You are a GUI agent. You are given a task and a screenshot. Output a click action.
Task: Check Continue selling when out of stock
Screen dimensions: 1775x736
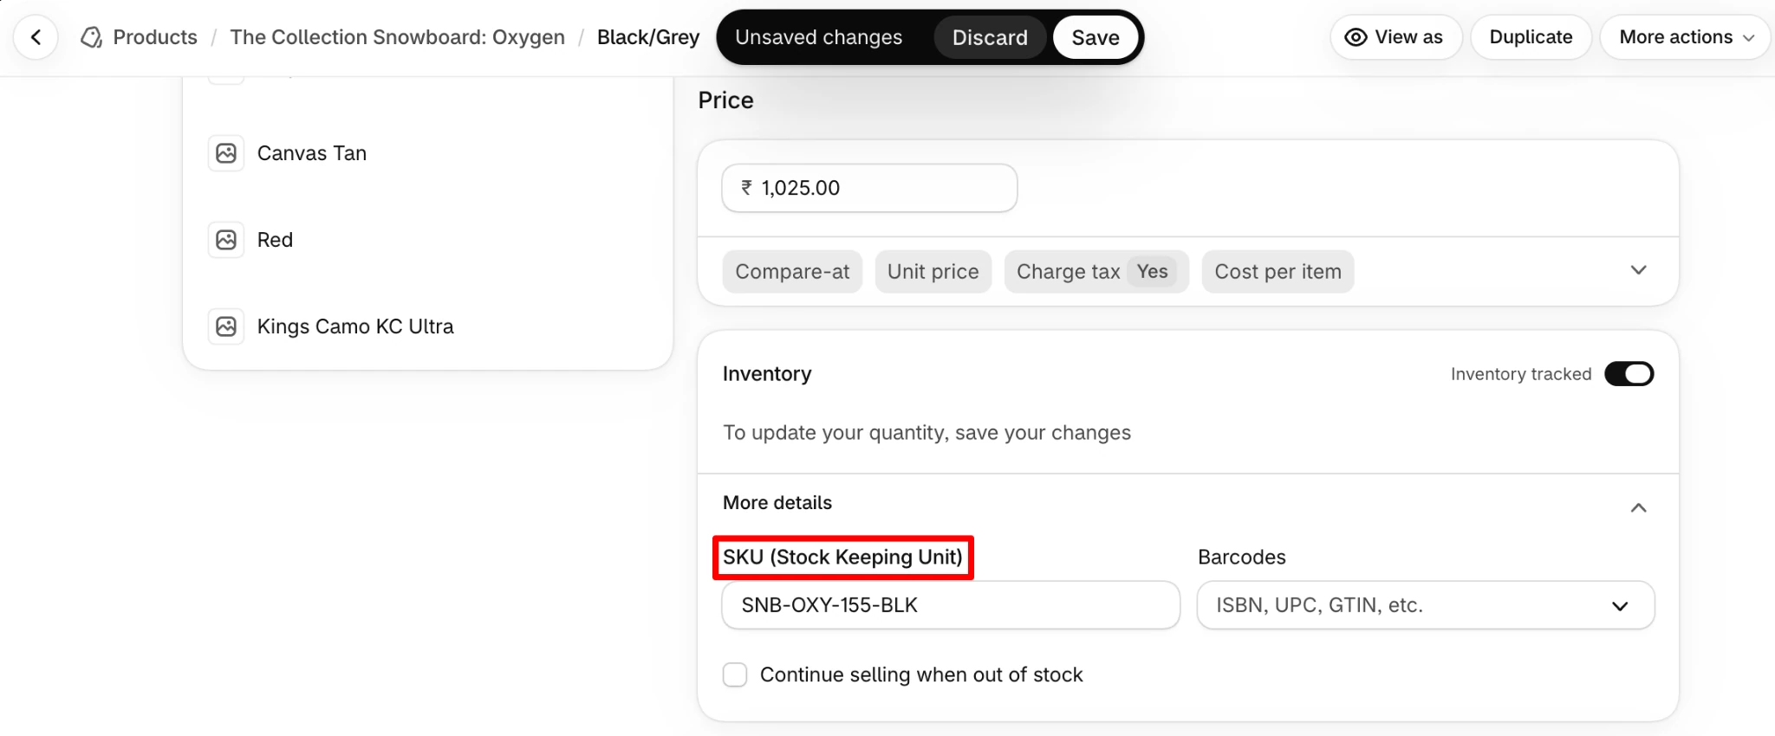click(735, 675)
